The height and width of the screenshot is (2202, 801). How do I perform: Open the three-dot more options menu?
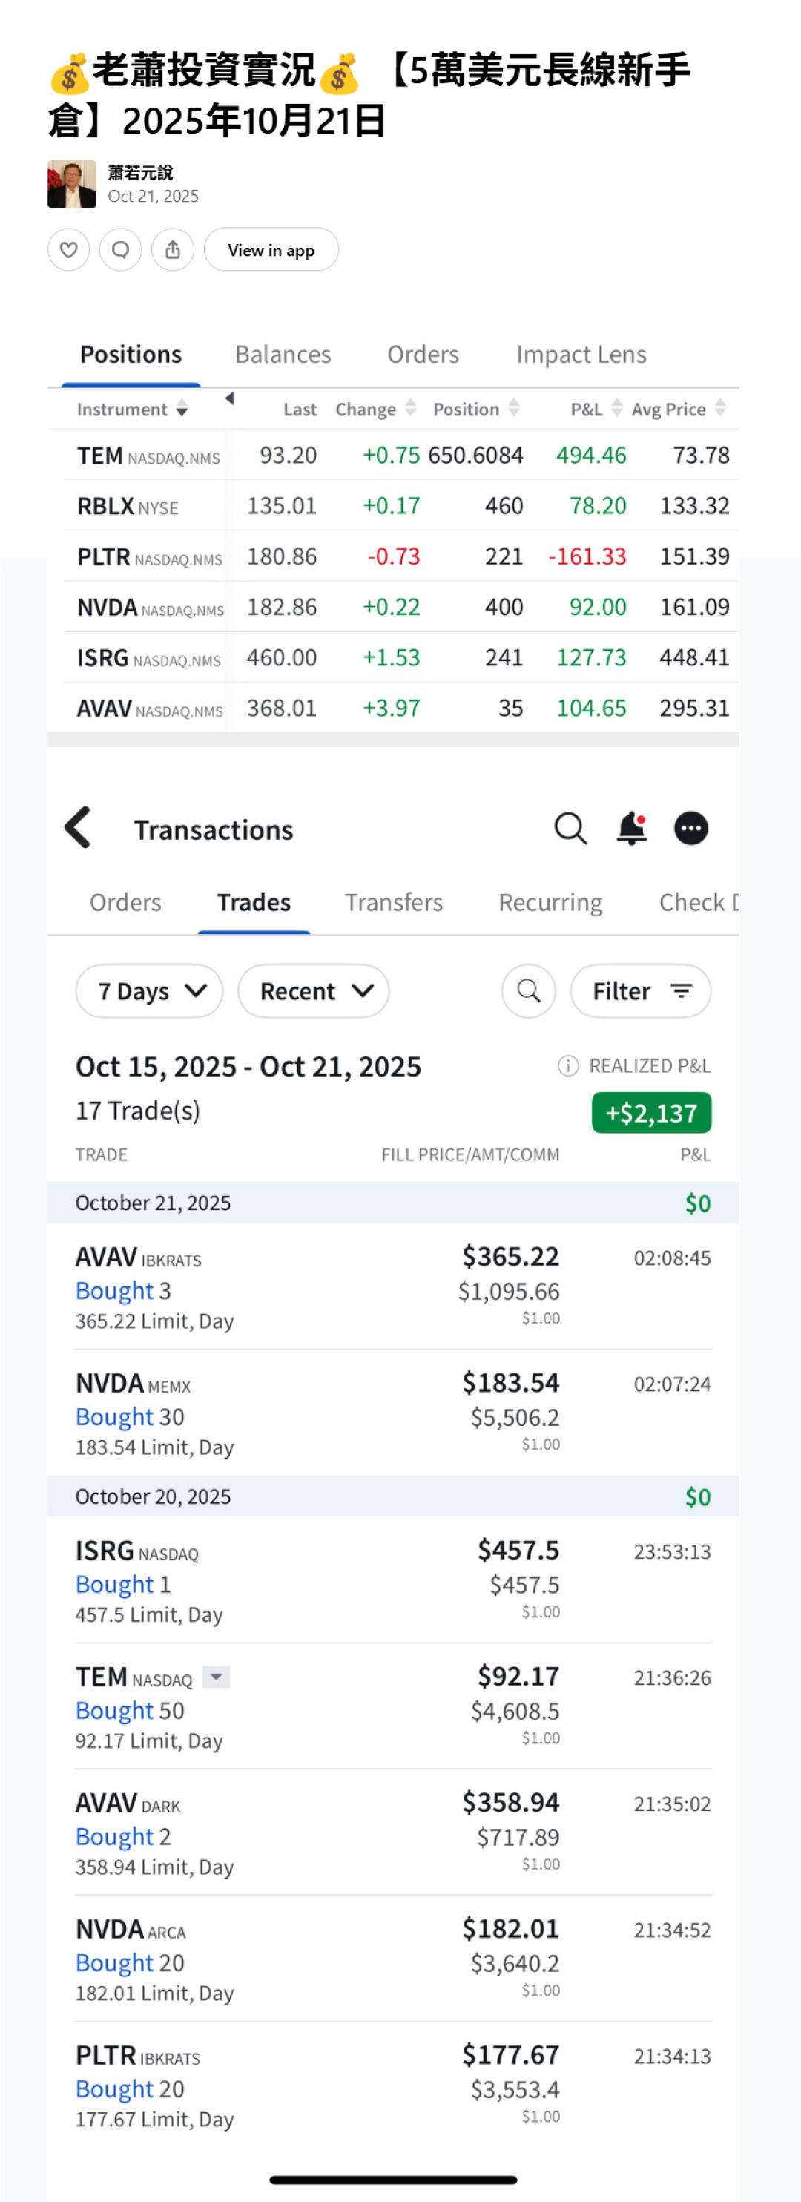tap(690, 828)
